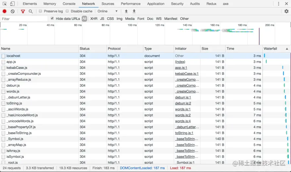Switch to the Sources tab
The width and height of the screenshot is (291, 172).
[x=108, y=4]
